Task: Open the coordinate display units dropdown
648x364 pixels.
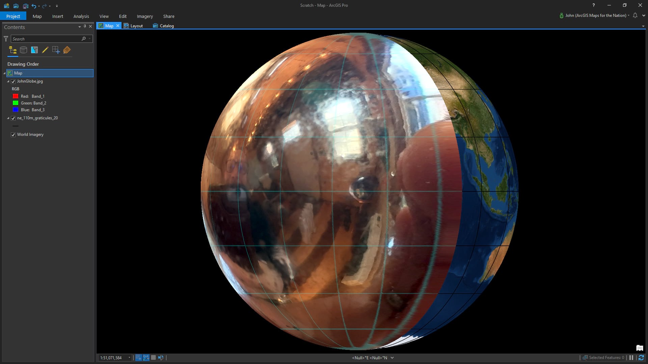Action: [392, 358]
